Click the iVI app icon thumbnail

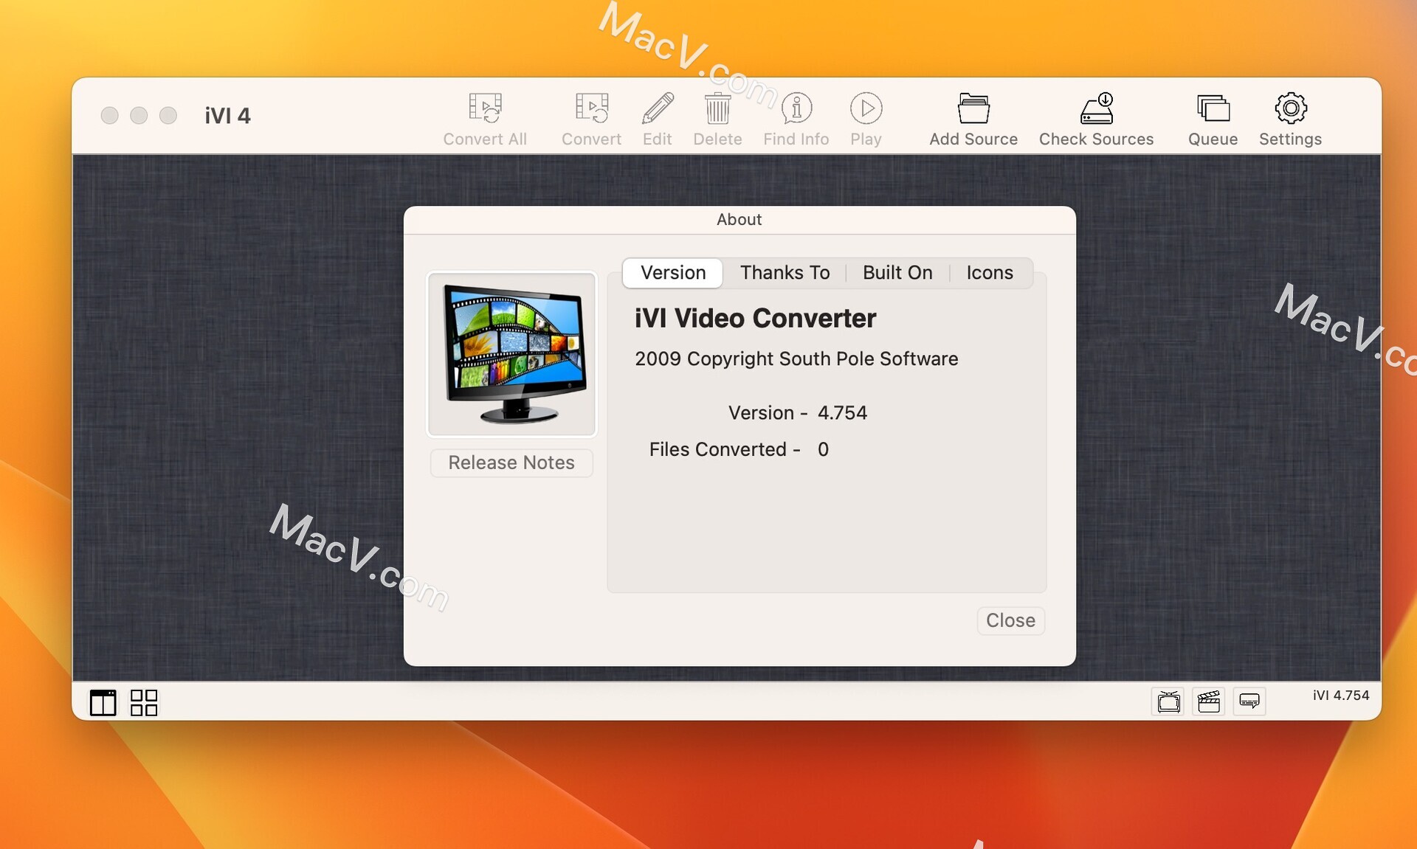(x=511, y=354)
